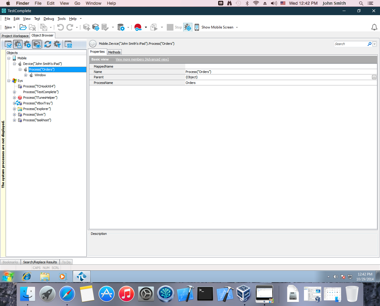Expand the Process("TestComplete") node
This screenshot has height=306, width=380.
tap(14, 92)
